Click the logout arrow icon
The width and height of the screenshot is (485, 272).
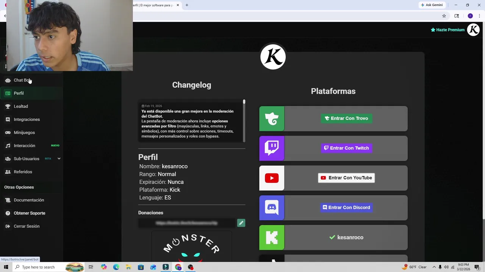(x=8, y=226)
